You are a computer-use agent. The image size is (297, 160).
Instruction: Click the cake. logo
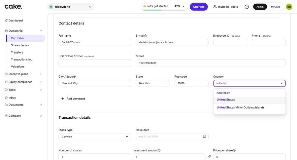[x=14, y=7]
